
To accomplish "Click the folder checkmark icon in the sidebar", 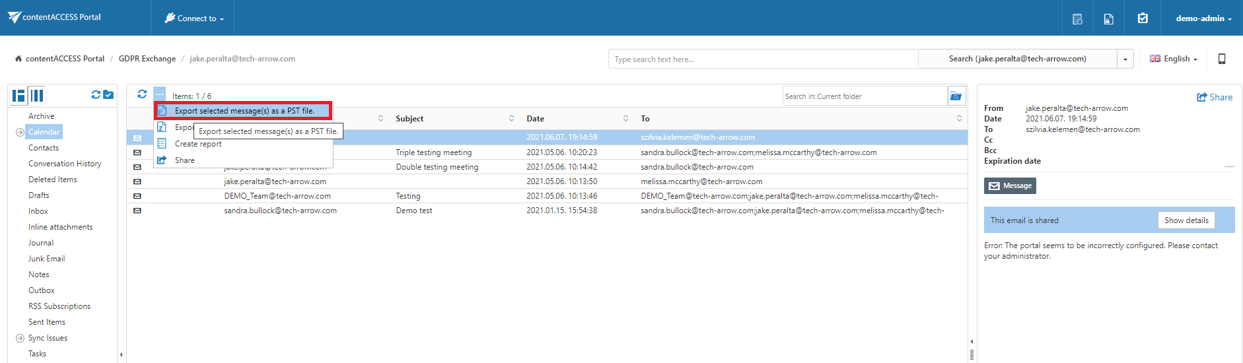I will [108, 95].
